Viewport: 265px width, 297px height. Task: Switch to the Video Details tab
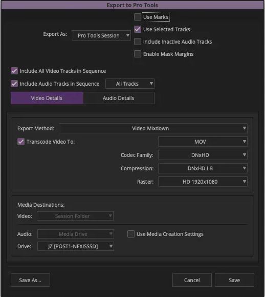tap(47, 98)
